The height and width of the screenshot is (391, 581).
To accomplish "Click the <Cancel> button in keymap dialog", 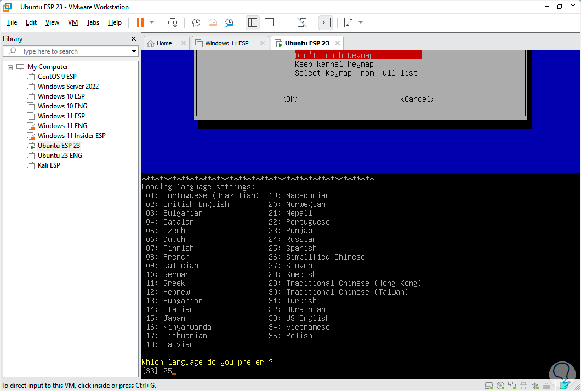I will [x=418, y=99].
